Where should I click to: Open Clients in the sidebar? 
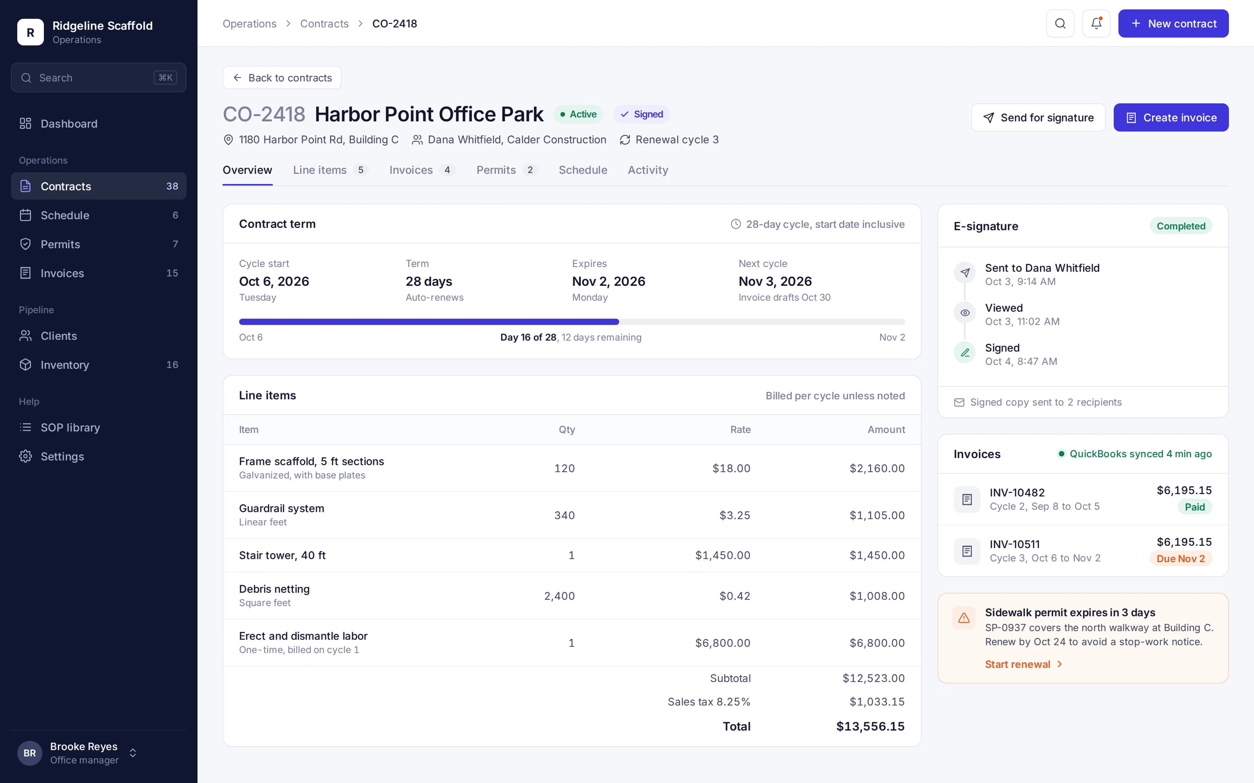[x=98, y=336]
